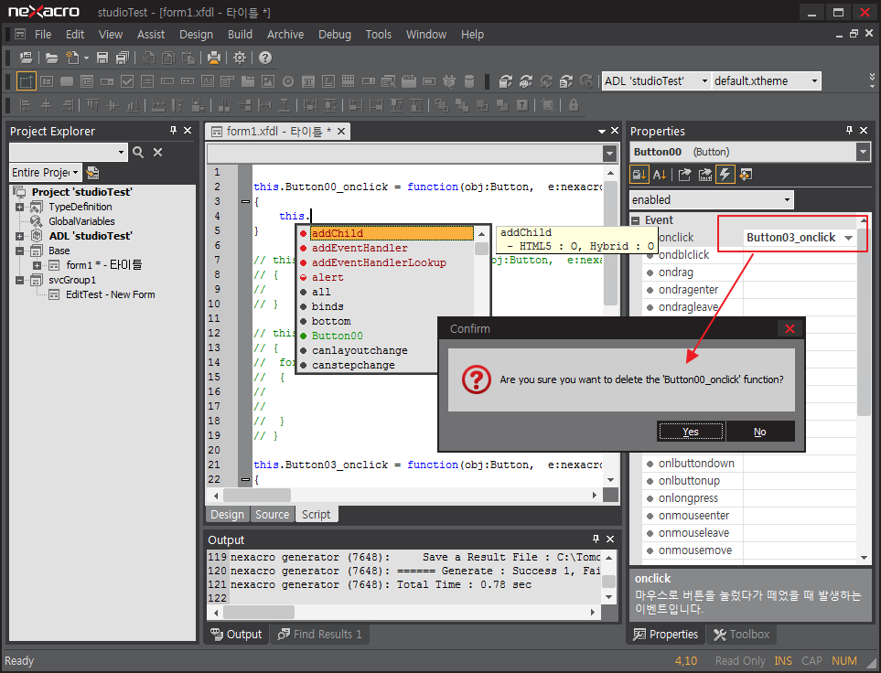Collapse the Event section in Properties
Viewport: 881px width, 673px height.
(635, 219)
